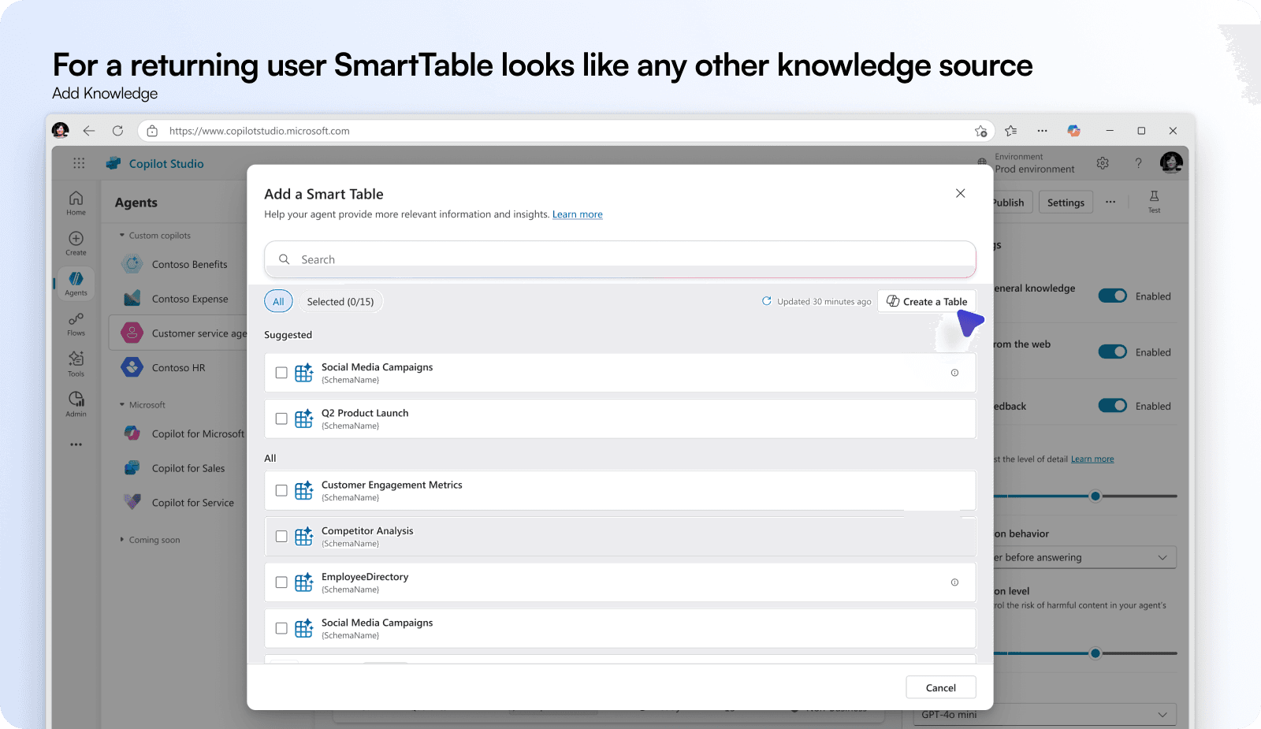Open the more options ellipsis beside Settings
The height and width of the screenshot is (729, 1261).
(x=1110, y=202)
